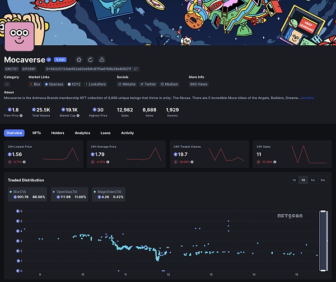Click the refresh icon next to the star

tap(90, 59)
